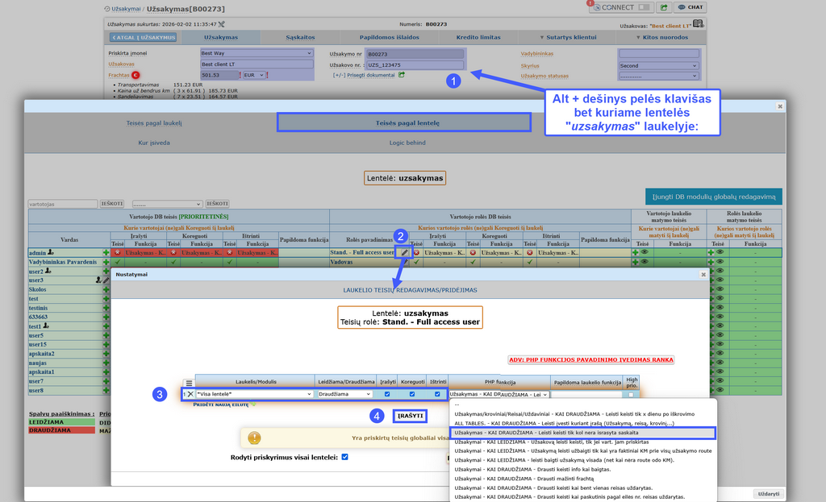Viewport: 826px width, 502px height.
Task: Open Logic behind tab
Action: pyautogui.click(x=407, y=143)
